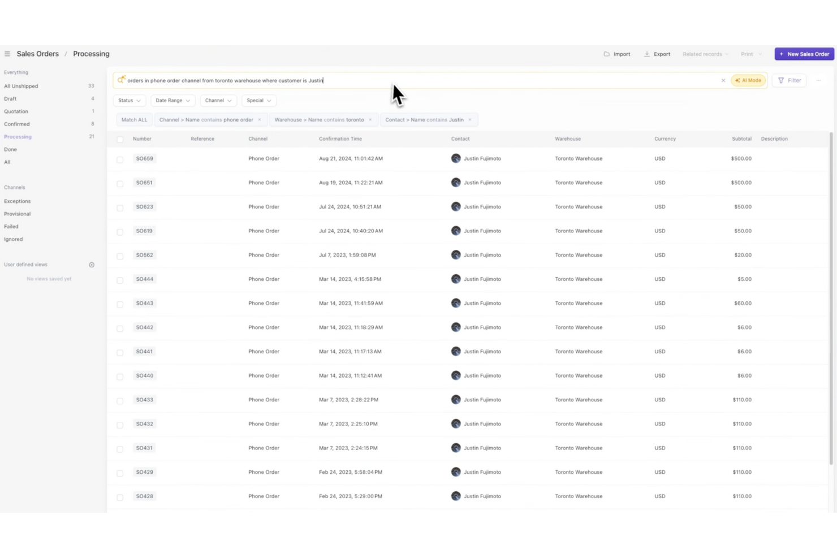Check the checkbox for order SO623
This screenshot has height=558, width=837.
coord(120,207)
